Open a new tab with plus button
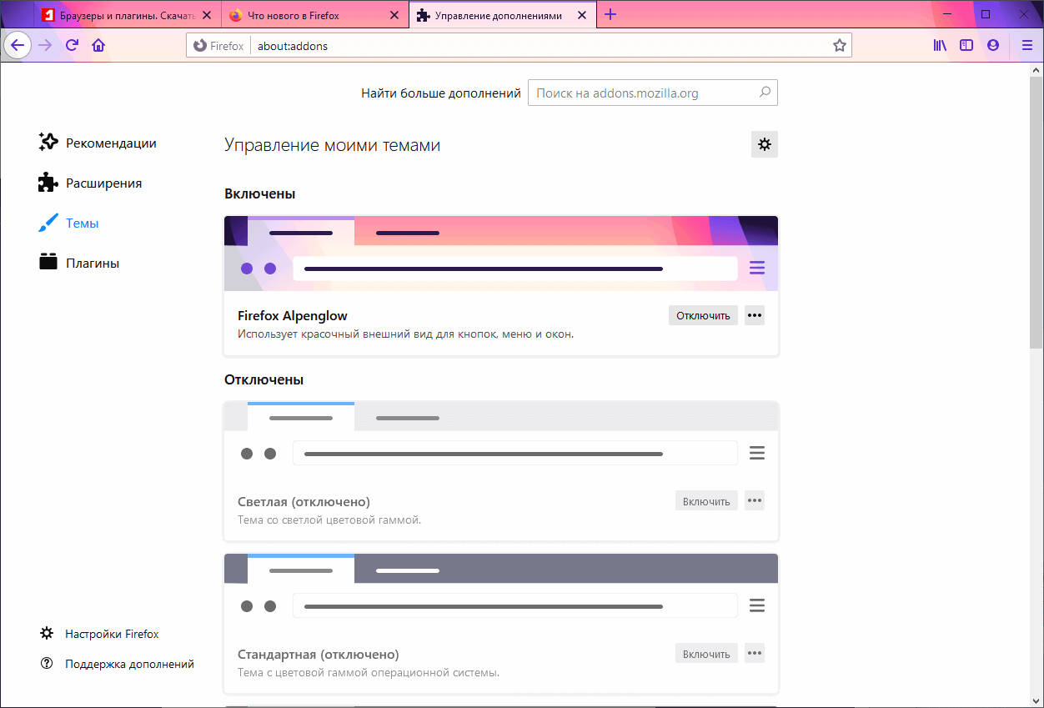Screen dimensions: 1044x708 [610, 15]
